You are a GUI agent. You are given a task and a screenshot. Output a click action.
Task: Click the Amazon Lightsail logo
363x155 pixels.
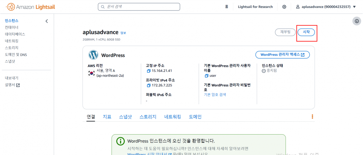31,7
